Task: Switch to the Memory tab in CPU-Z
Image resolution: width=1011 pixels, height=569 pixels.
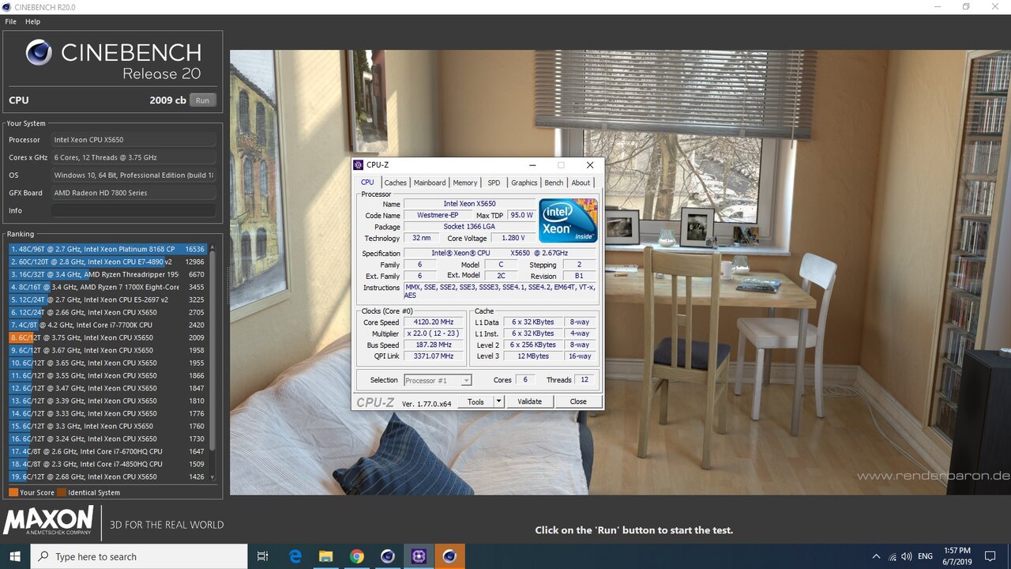Action: click(x=464, y=183)
